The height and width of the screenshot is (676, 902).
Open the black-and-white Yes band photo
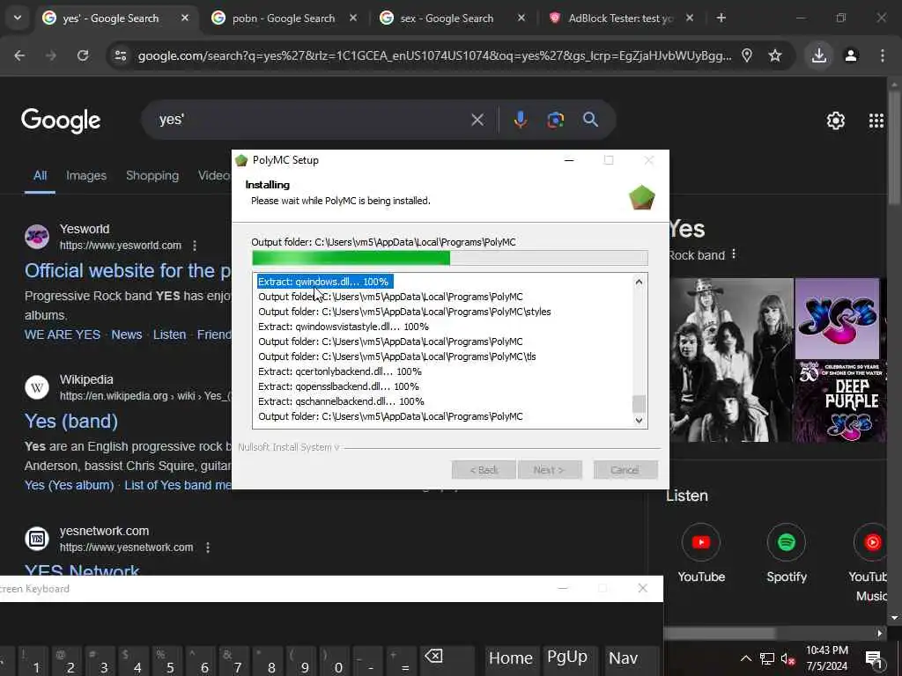(731, 360)
